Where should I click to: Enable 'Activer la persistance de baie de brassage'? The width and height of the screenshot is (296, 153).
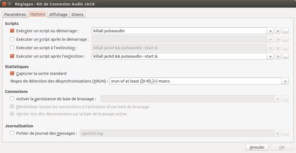pos(12,99)
